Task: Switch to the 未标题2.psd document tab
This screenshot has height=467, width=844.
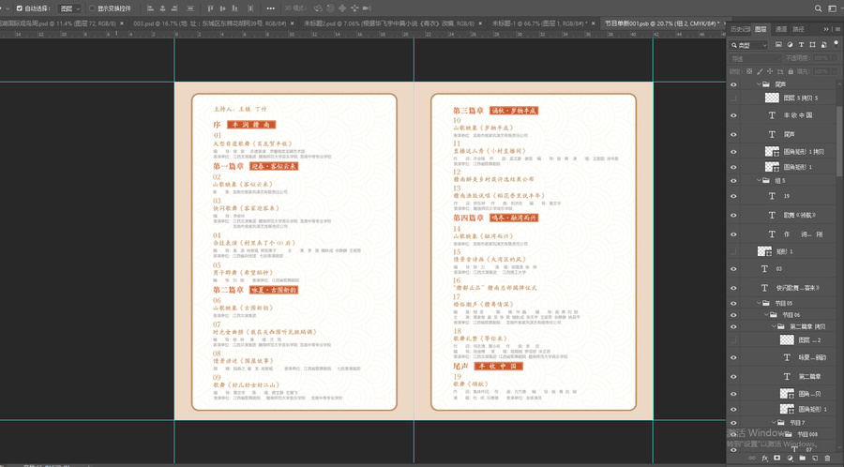Action: pyautogui.click(x=388, y=23)
